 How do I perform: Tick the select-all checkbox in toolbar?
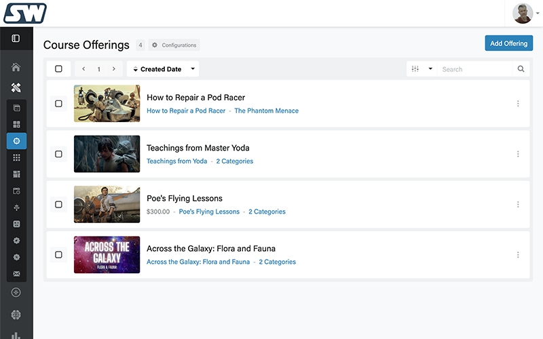58,69
